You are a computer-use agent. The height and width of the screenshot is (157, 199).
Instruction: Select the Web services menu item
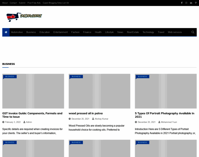pos(175,32)
